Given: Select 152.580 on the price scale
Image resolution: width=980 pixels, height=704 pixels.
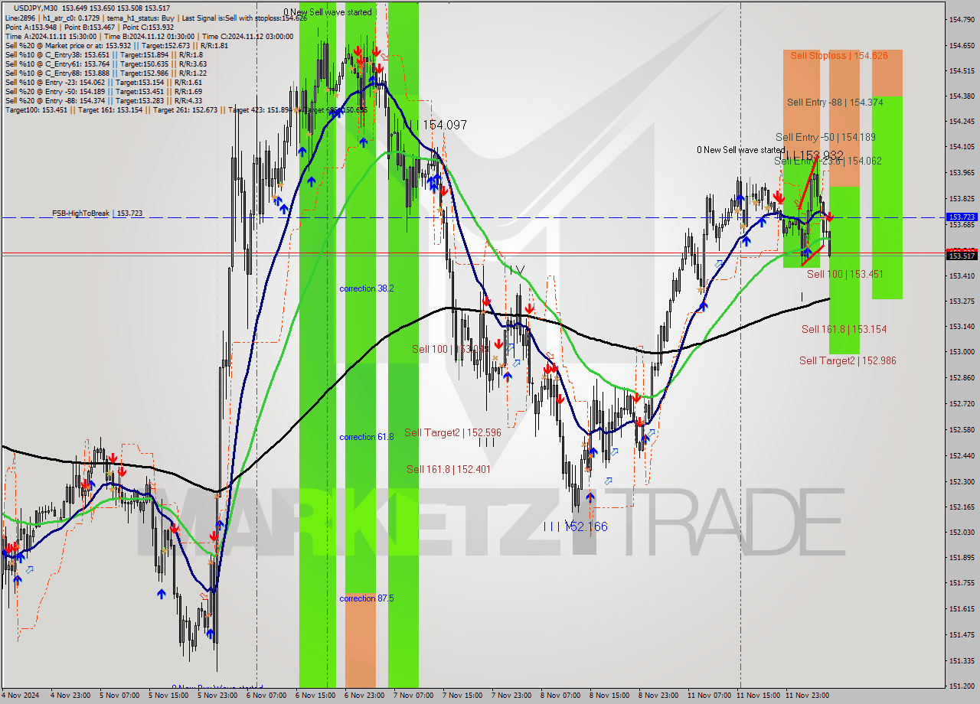Looking at the screenshot, I should click(x=962, y=429).
